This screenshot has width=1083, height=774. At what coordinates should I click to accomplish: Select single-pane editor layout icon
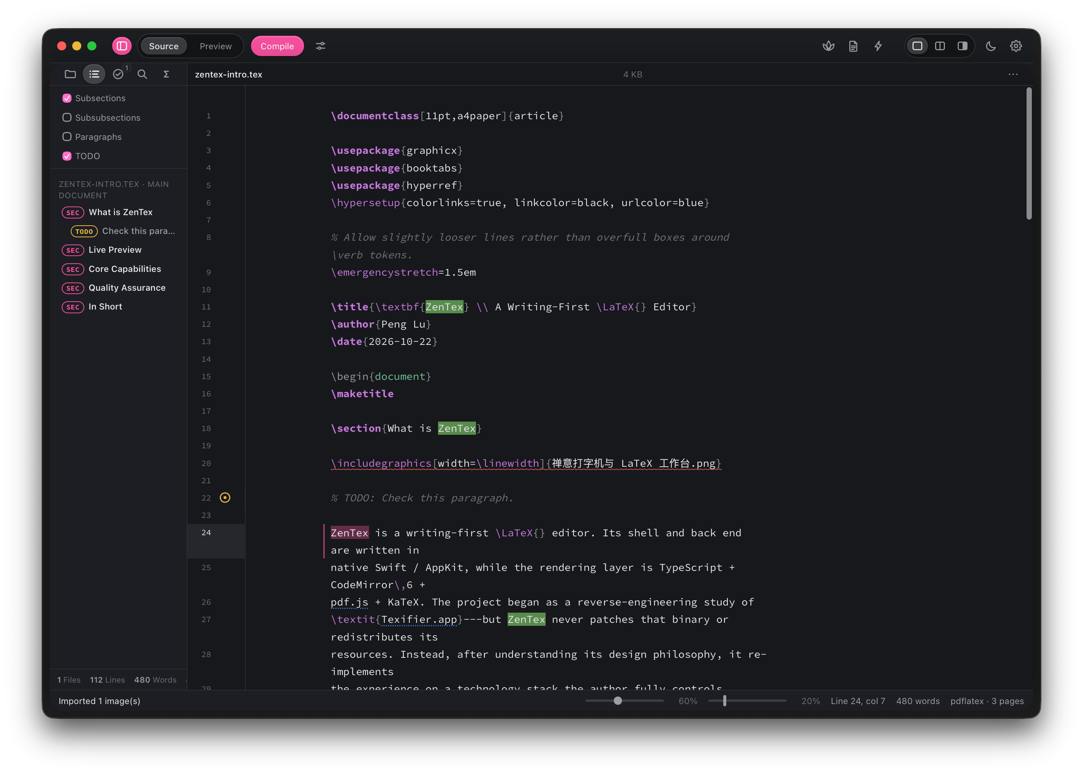917,46
